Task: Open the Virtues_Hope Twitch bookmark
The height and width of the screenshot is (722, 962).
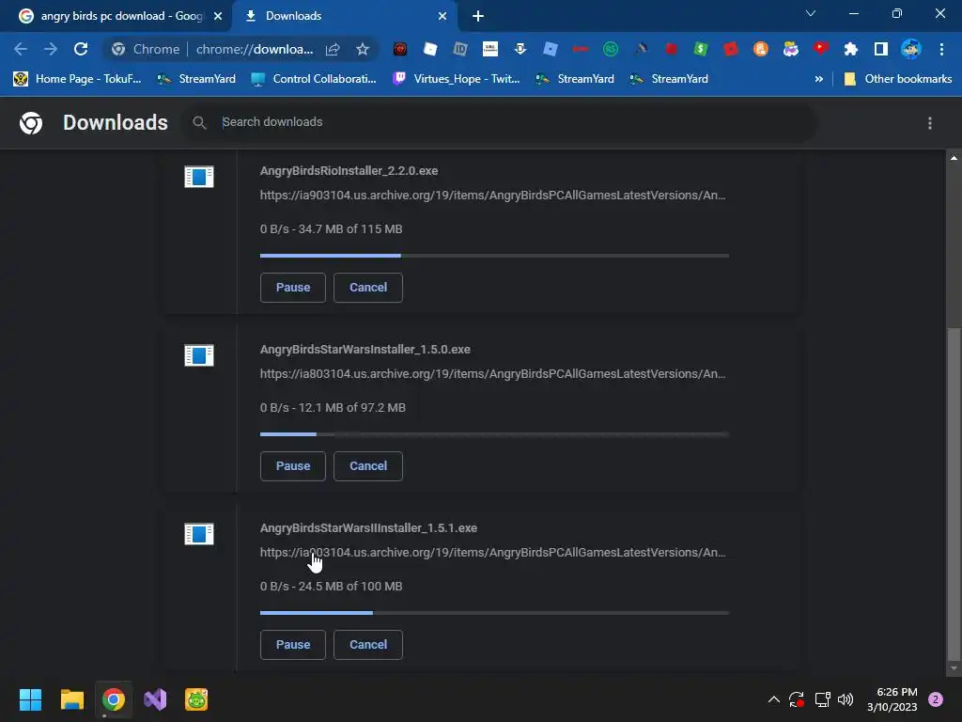Action: click(456, 79)
